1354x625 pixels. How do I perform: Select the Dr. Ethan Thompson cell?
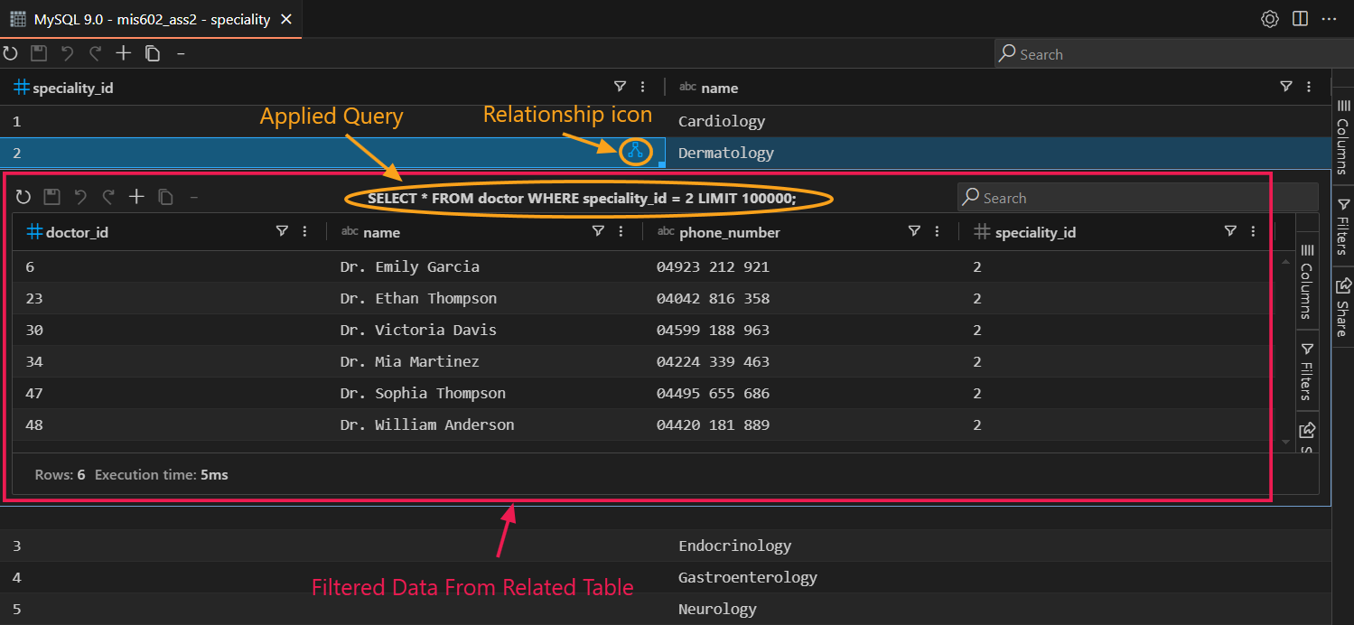pos(485,298)
